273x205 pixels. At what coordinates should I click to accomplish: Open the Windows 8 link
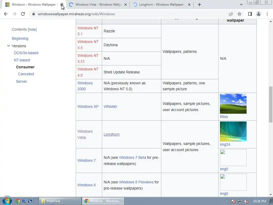87,185
